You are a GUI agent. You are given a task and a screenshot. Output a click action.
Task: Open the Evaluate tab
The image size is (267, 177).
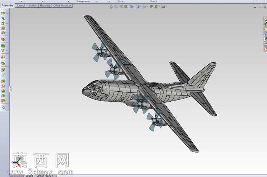[x=45, y=5]
